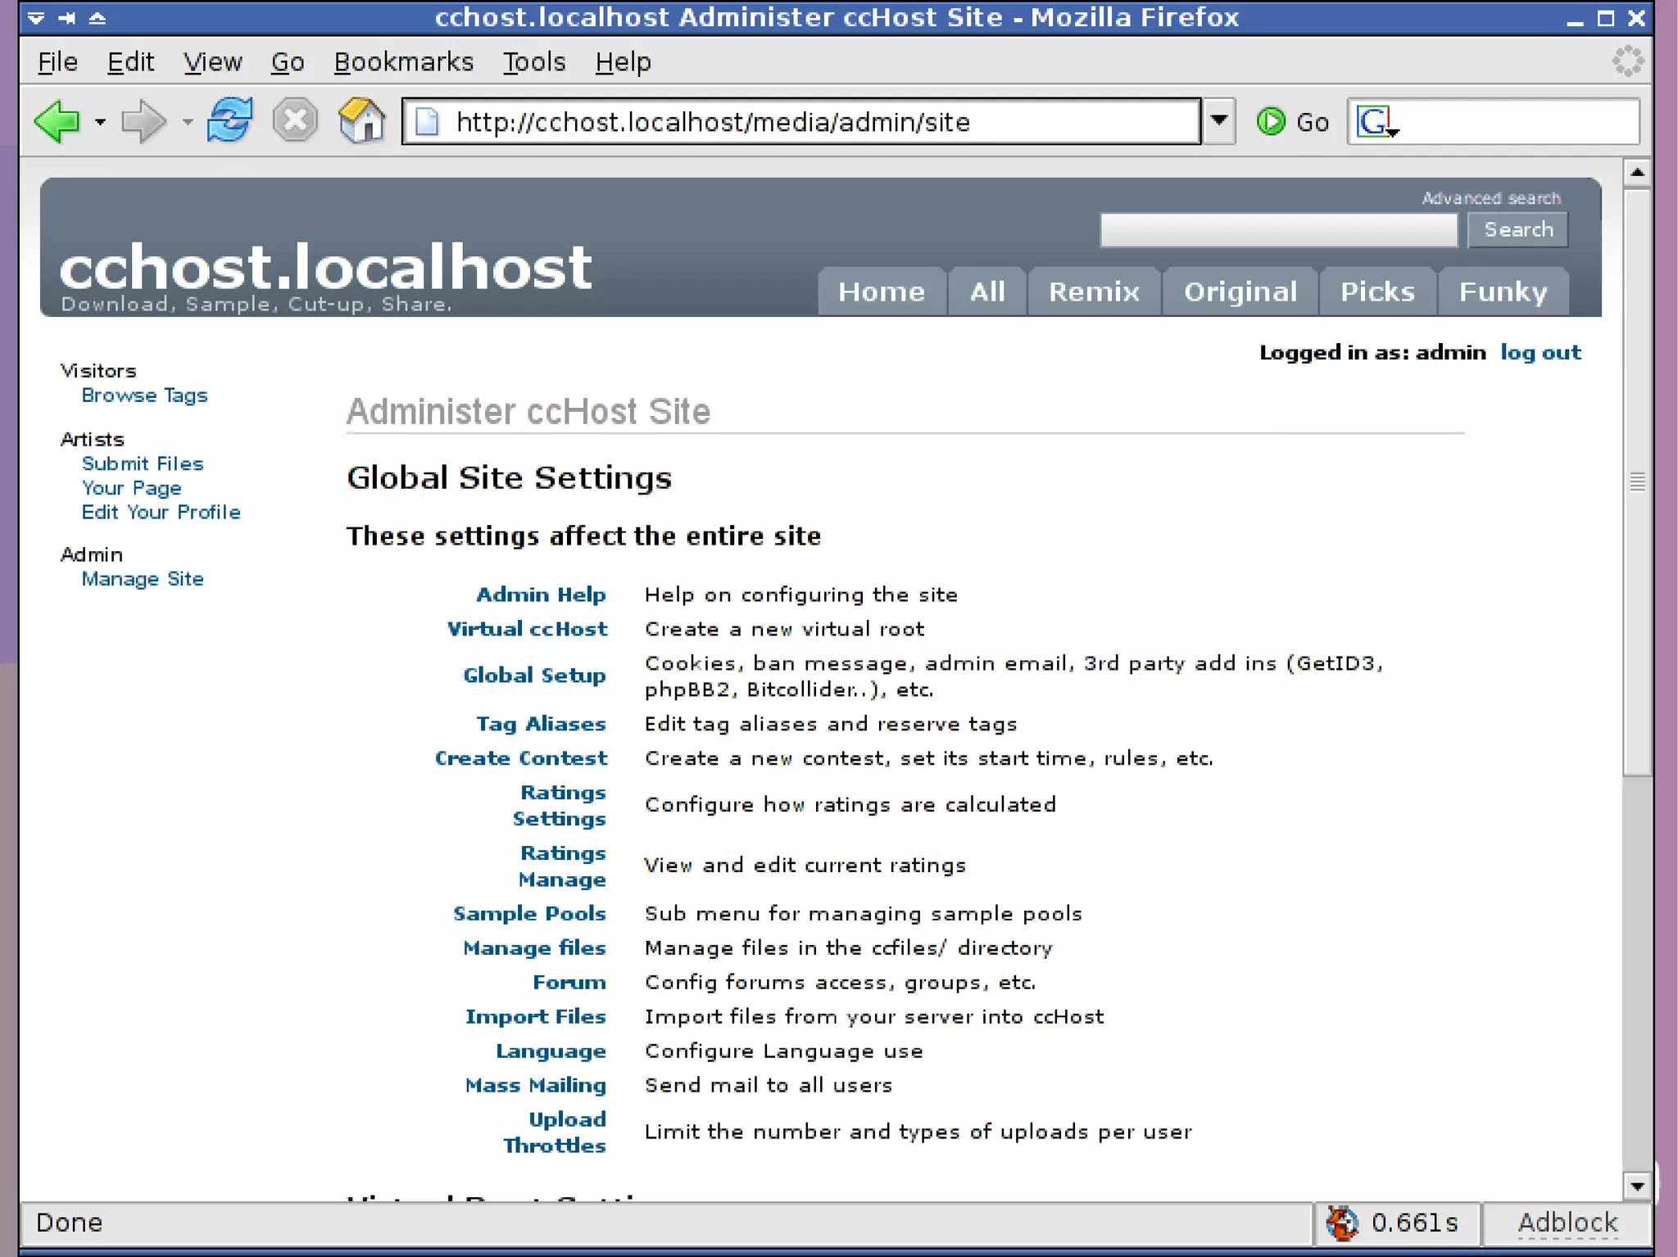Click the status bar Fasterfox timer icon

(1342, 1223)
